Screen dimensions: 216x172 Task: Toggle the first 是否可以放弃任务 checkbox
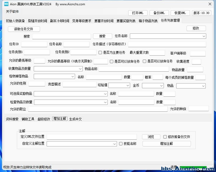(x=111, y=61)
